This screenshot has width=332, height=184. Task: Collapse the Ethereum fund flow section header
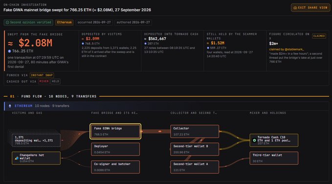[166, 106]
